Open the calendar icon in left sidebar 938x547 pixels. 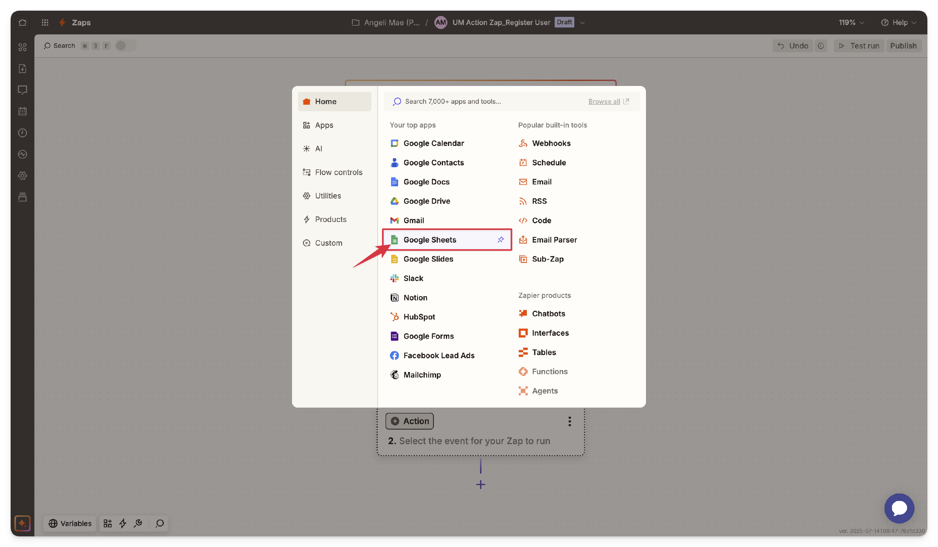coord(22,111)
